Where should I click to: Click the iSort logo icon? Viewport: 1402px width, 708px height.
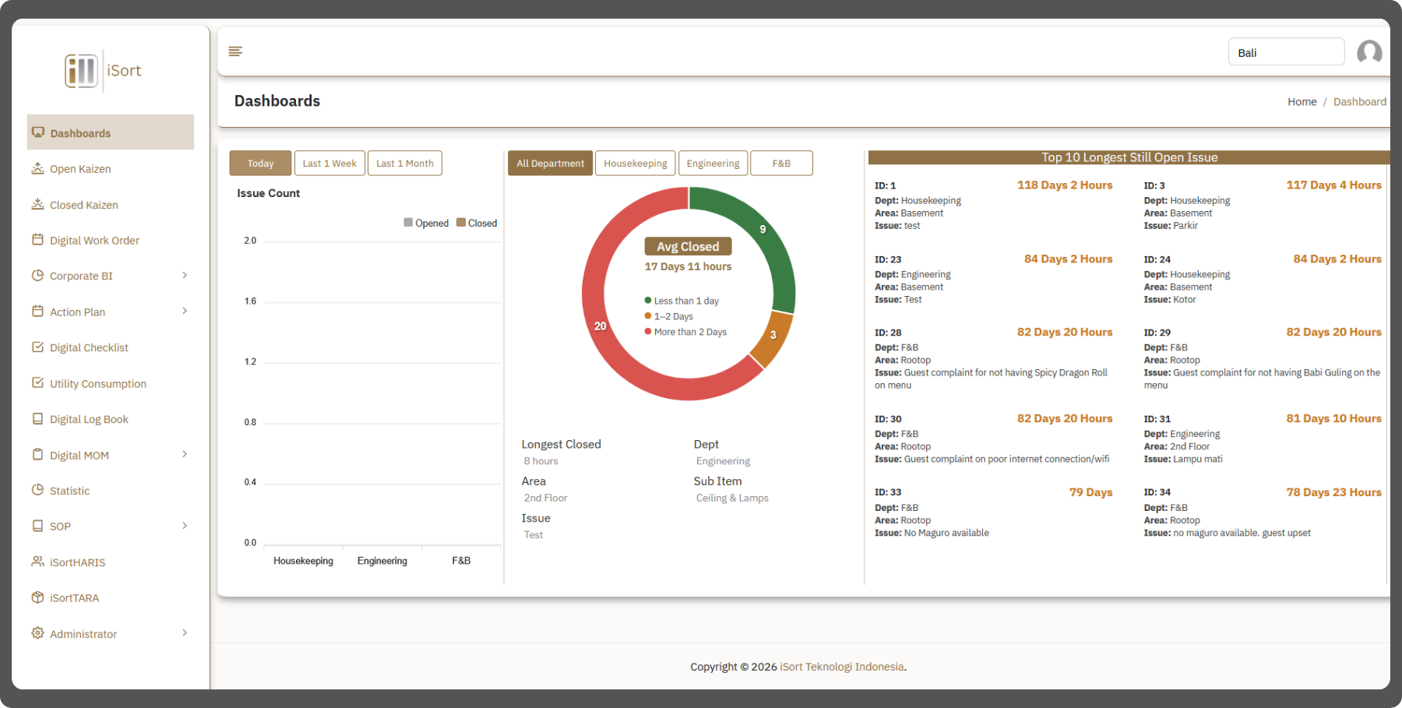point(82,71)
